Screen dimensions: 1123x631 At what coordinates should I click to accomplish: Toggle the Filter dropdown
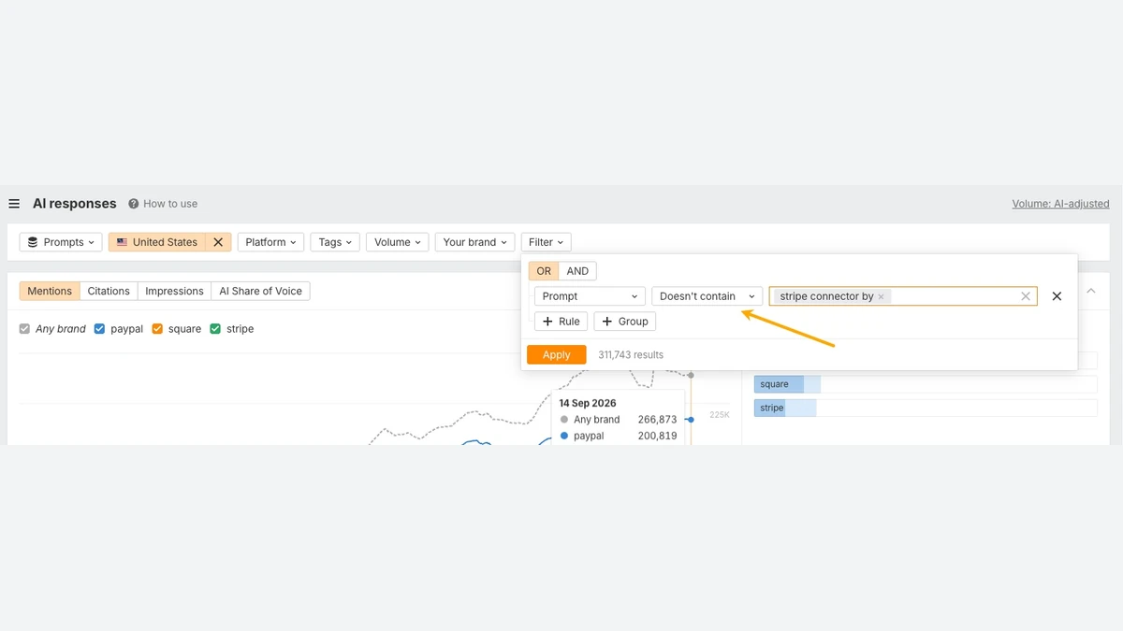[x=546, y=242]
